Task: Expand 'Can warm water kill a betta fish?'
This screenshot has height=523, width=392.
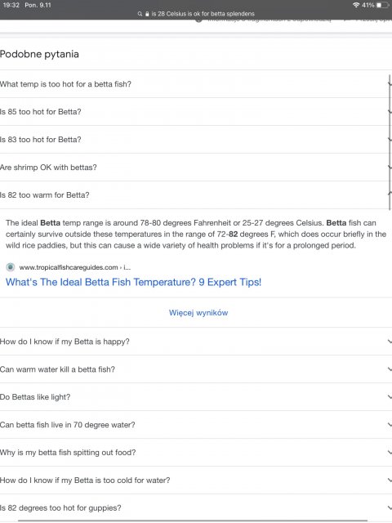Action: point(196,369)
